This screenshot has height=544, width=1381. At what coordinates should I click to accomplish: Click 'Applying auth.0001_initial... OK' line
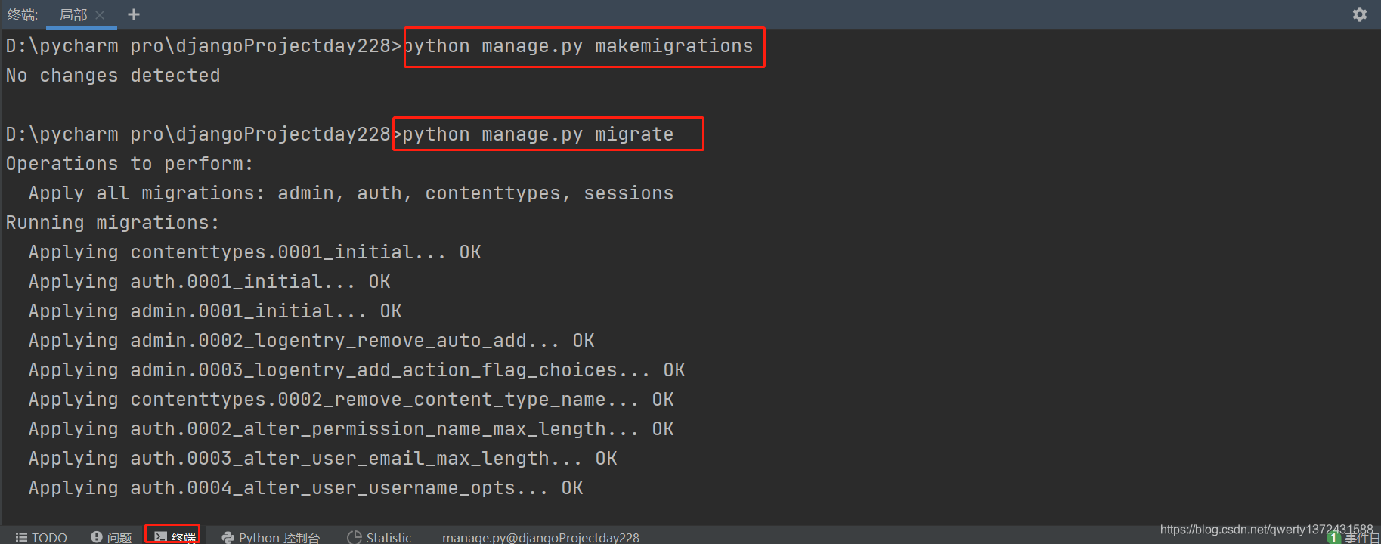click(209, 282)
